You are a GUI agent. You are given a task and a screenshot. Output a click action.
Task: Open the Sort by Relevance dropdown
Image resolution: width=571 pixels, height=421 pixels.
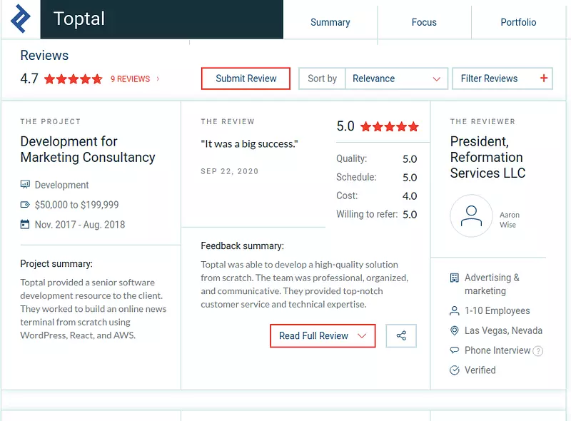coord(396,78)
